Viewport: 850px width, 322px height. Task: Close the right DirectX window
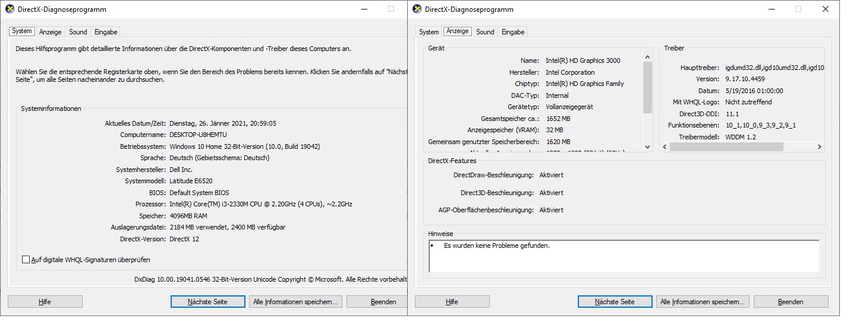[x=826, y=9]
